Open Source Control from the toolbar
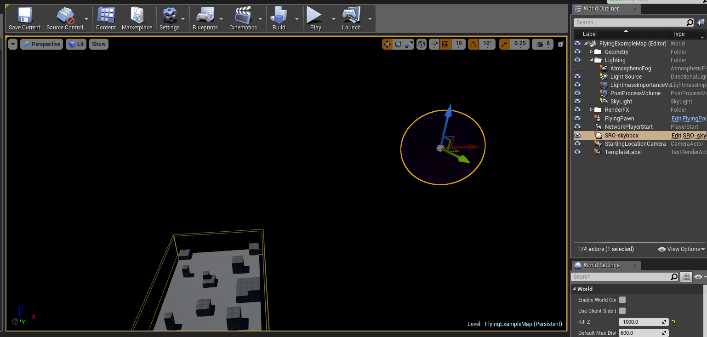Screen dimensions: 707x337 click(65, 19)
